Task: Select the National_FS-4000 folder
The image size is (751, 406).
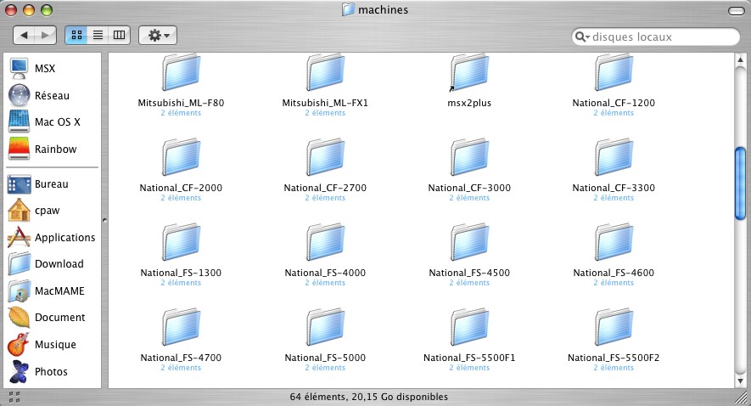Action: coord(325,241)
